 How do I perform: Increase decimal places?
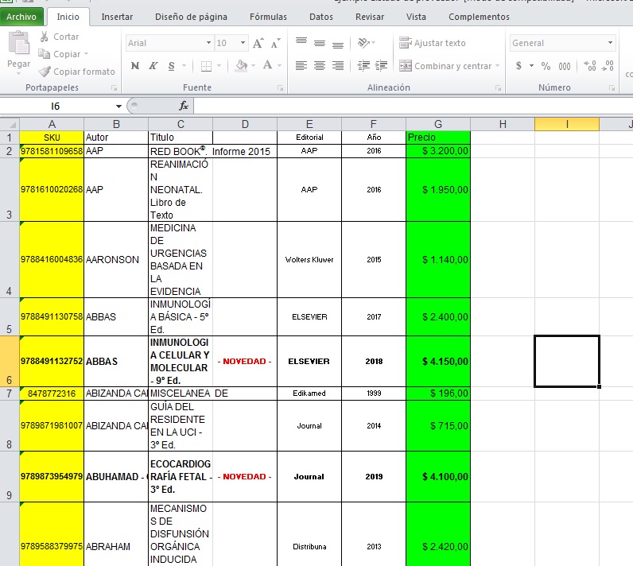tap(590, 66)
